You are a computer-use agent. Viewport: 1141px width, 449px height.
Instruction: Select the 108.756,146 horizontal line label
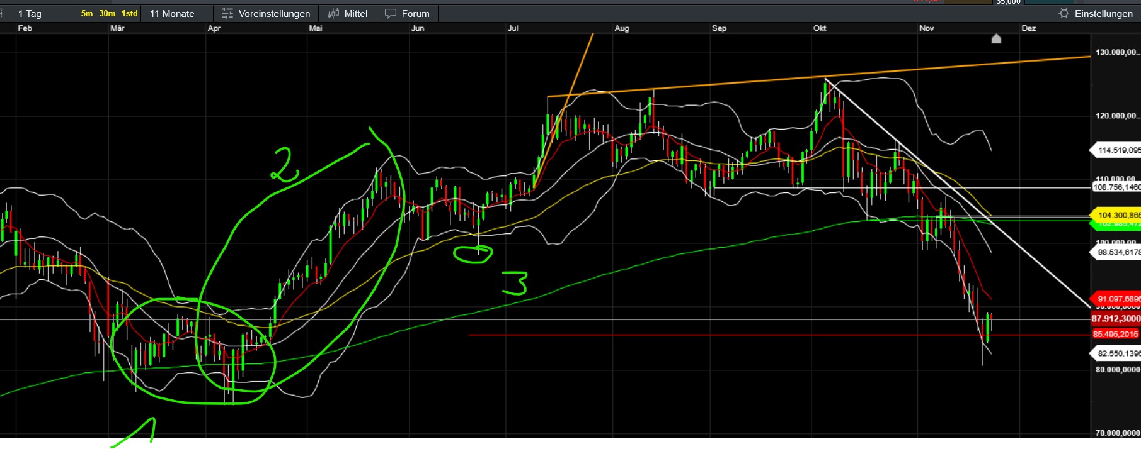click(x=1116, y=187)
